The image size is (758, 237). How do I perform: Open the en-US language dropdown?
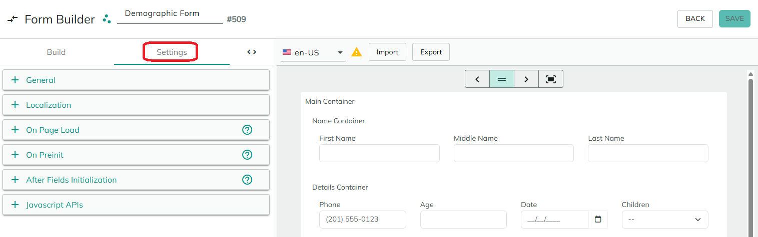pyautogui.click(x=313, y=52)
